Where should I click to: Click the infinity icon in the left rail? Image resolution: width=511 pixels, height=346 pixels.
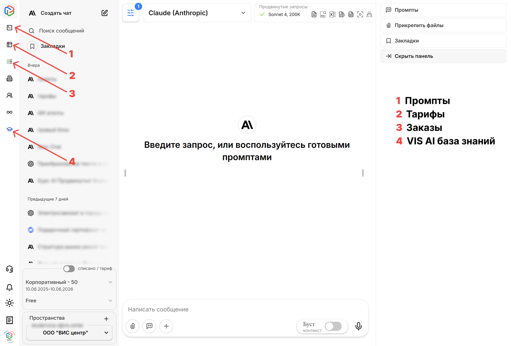coord(9,112)
